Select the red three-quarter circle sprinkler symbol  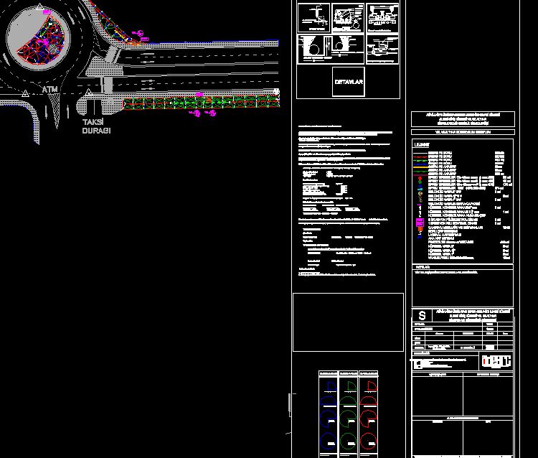pyautogui.click(x=369, y=419)
